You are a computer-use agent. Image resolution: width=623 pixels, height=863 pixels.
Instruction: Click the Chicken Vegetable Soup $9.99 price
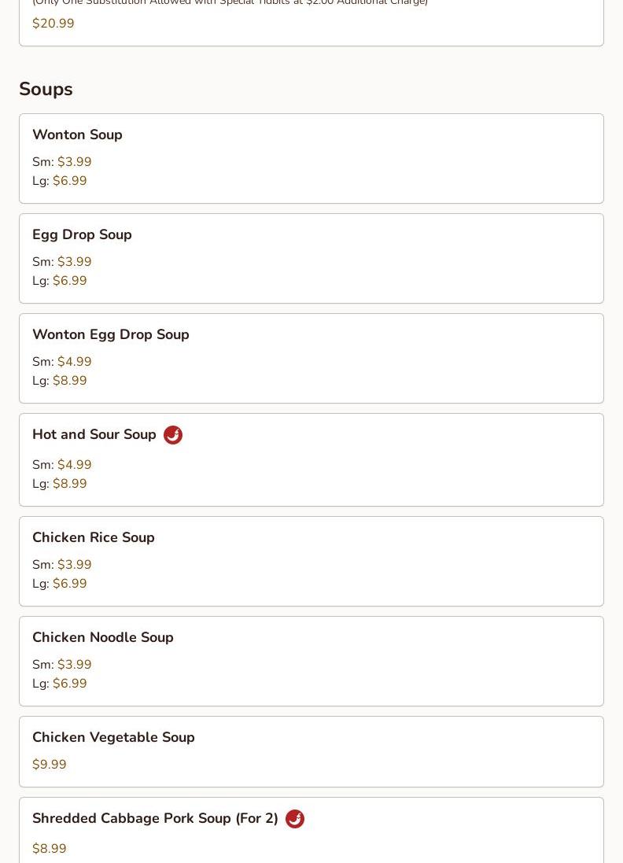coord(50,764)
